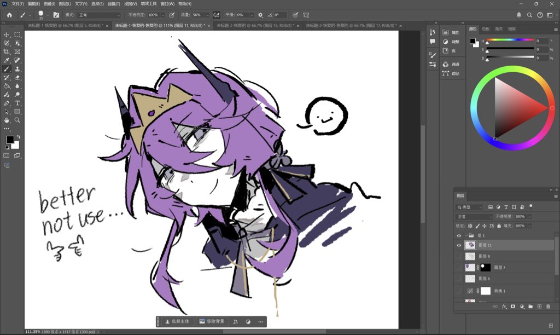Open brush preset picker arrow
Screen dimensions: 560x335
tap(48, 15)
